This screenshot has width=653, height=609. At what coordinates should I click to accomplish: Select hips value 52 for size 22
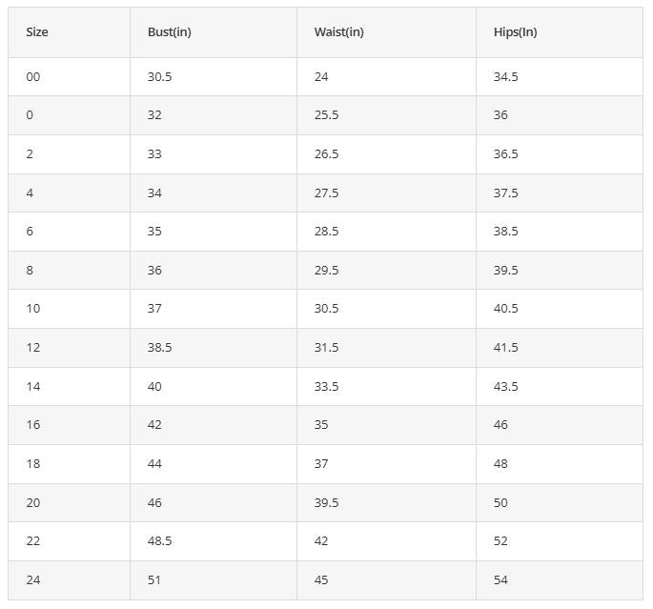(500, 541)
